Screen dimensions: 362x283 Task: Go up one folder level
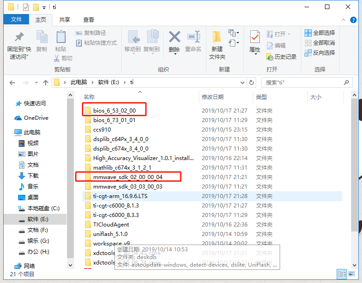(x=46, y=83)
